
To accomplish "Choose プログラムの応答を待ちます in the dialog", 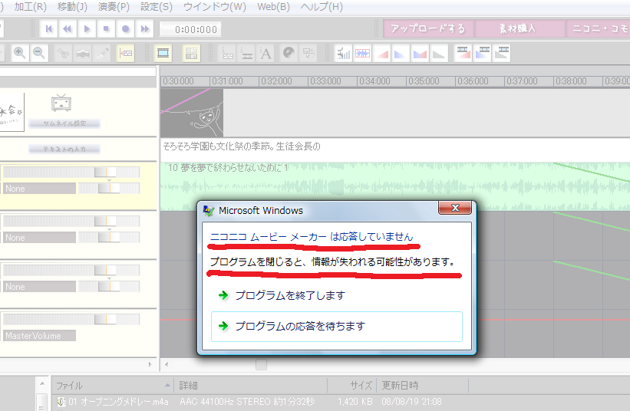I will pos(337,327).
